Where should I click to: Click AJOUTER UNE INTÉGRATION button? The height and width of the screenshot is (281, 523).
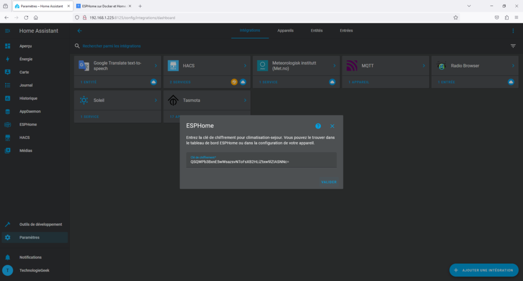coord(484,270)
